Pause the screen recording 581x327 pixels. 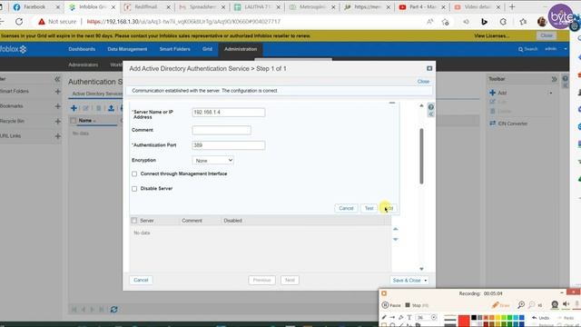391,305
